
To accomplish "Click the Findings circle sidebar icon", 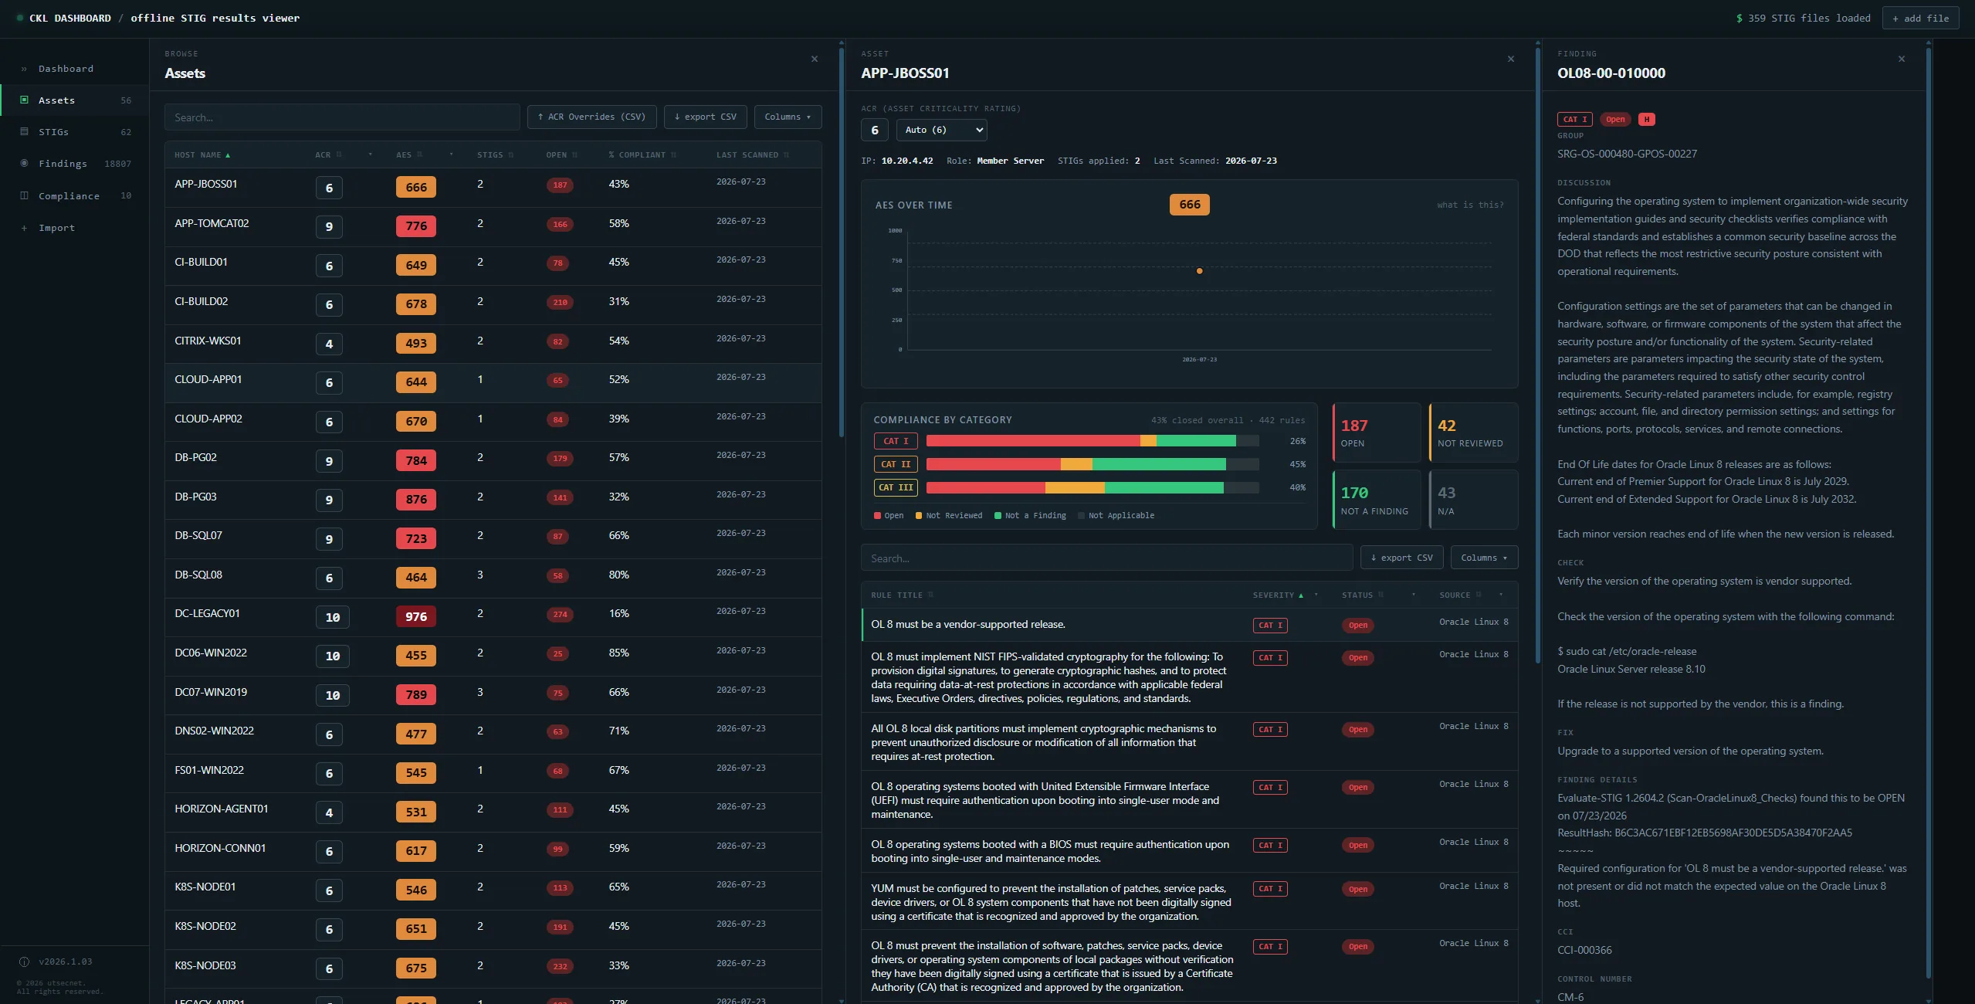I will point(24,163).
